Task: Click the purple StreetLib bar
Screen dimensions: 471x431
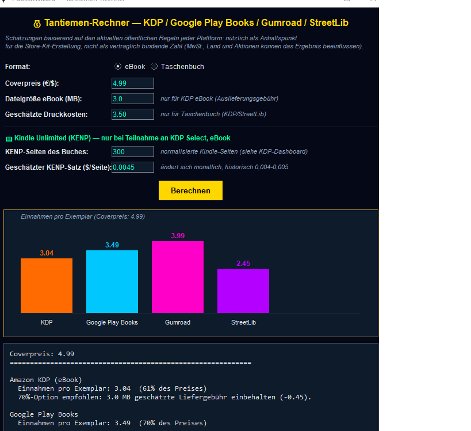Action: pos(243,291)
